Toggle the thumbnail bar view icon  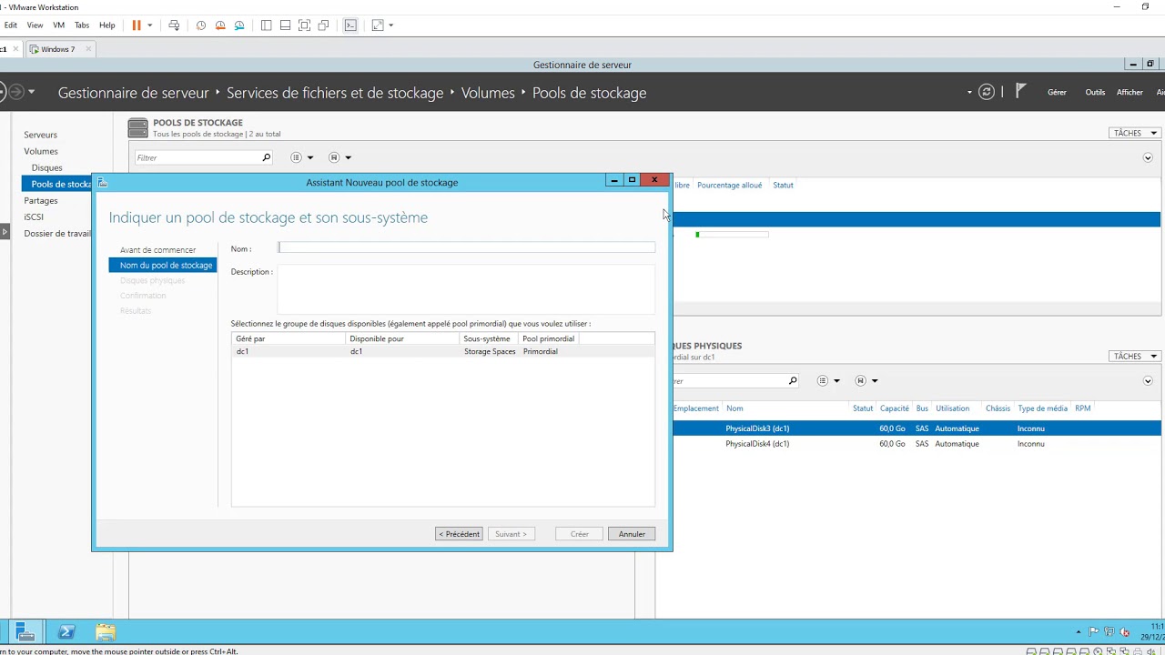pyautogui.click(x=286, y=25)
